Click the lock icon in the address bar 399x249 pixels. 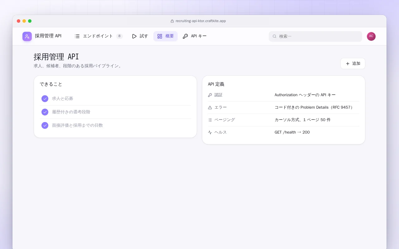point(172,21)
